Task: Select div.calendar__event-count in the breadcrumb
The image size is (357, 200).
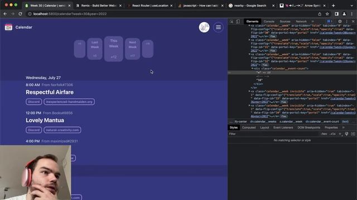Action: [322, 122]
